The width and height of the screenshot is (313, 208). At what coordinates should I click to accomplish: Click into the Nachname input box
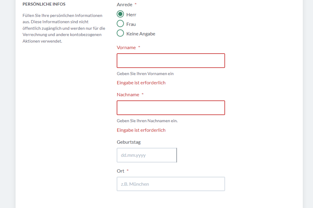point(171,108)
